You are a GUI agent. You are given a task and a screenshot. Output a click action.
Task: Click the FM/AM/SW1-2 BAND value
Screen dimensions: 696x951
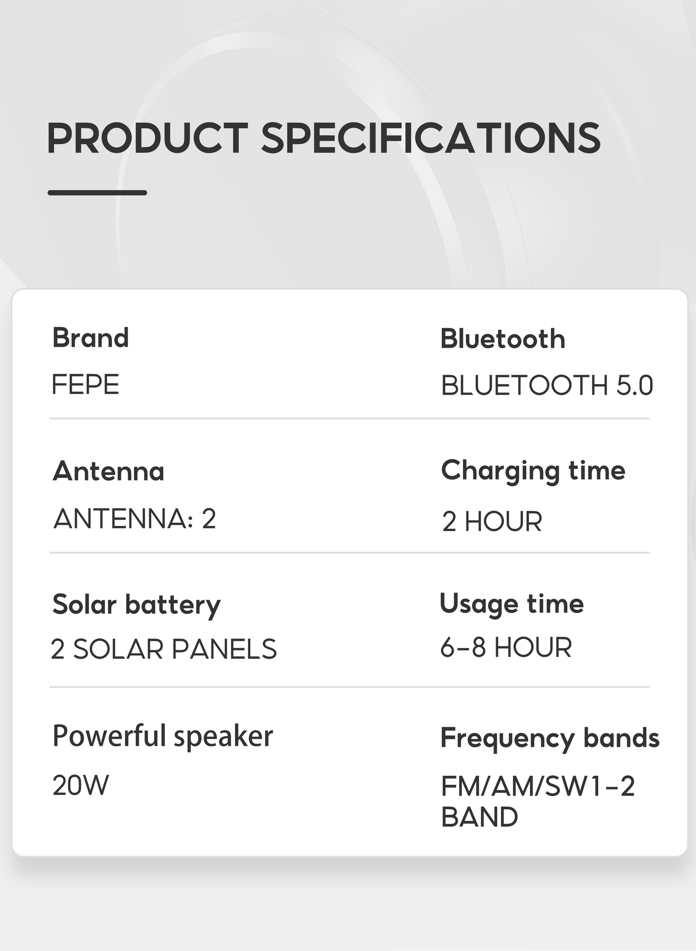click(x=538, y=801)
